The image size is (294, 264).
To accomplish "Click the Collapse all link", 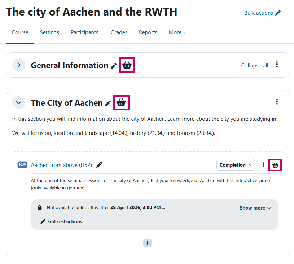I will click(x=254, y=65).
